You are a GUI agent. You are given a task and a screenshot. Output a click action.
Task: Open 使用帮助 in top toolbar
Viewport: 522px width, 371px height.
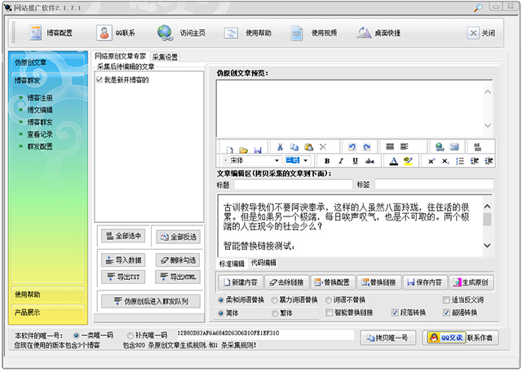[x=247, y=33]
